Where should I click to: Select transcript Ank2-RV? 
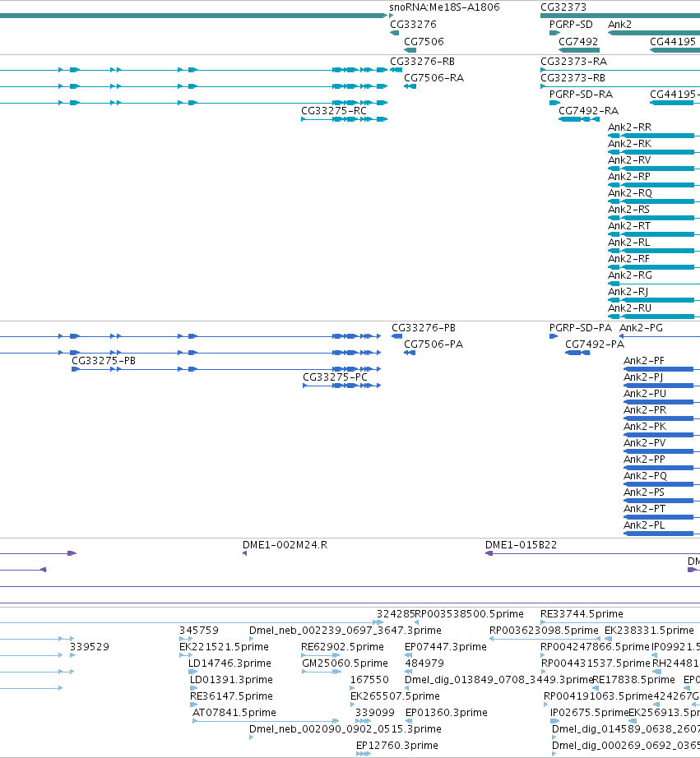pos(629,160)
